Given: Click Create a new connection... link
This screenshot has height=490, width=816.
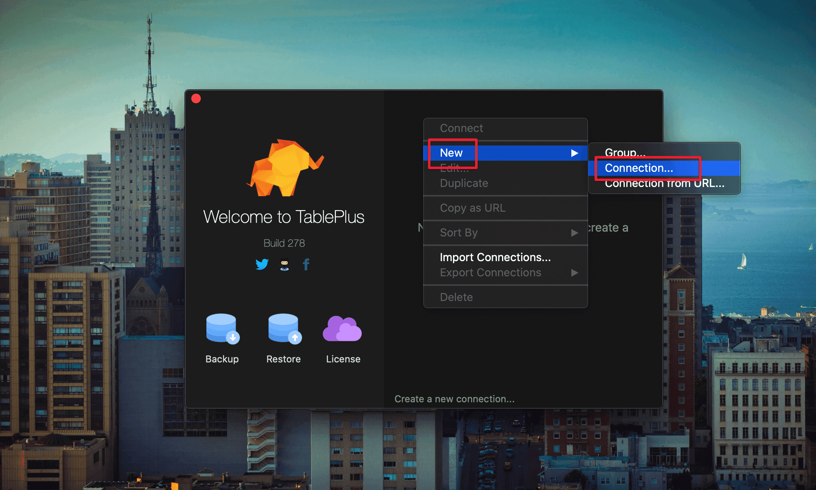Looking at the screenshot, I should pyautogui.click(x=454, y=399).
